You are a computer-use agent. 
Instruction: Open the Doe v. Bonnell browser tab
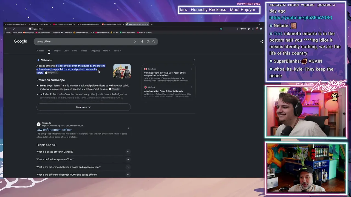click(113, 24)
